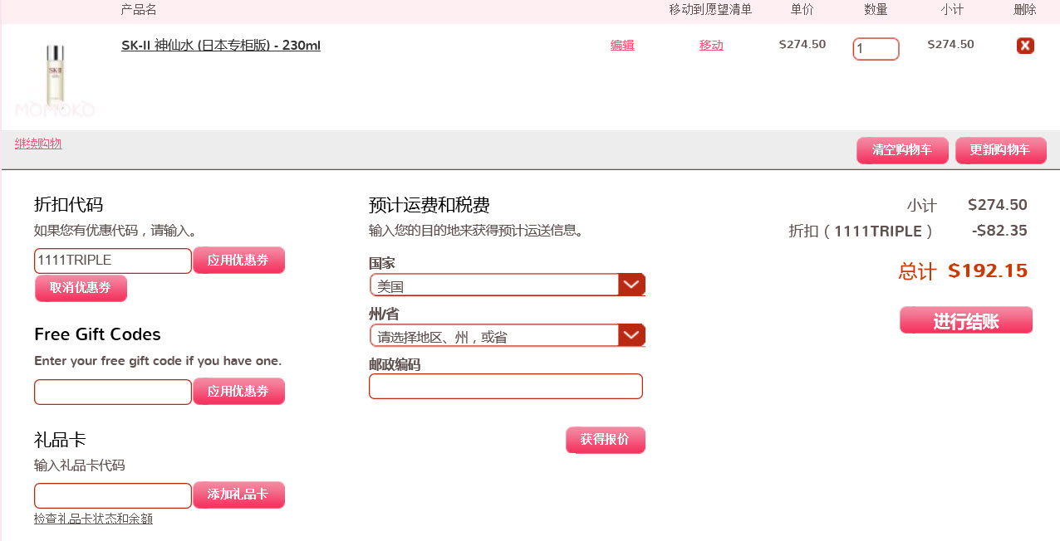Focus the quantity field for SK-II item

[x=876, y=49]
